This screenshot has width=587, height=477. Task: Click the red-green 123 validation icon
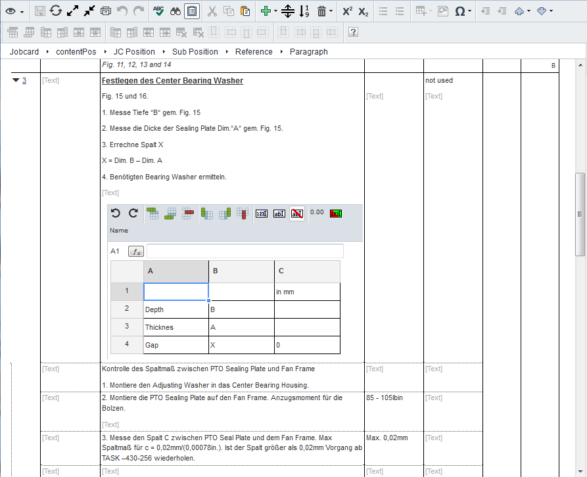pyautogui.click(x=336, y=214)
